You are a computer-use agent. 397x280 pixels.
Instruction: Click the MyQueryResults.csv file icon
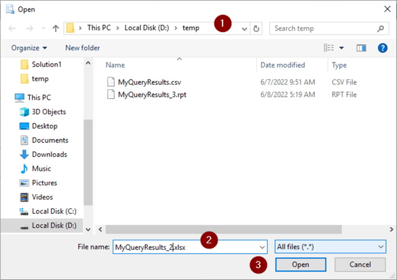tap(111, 82)
